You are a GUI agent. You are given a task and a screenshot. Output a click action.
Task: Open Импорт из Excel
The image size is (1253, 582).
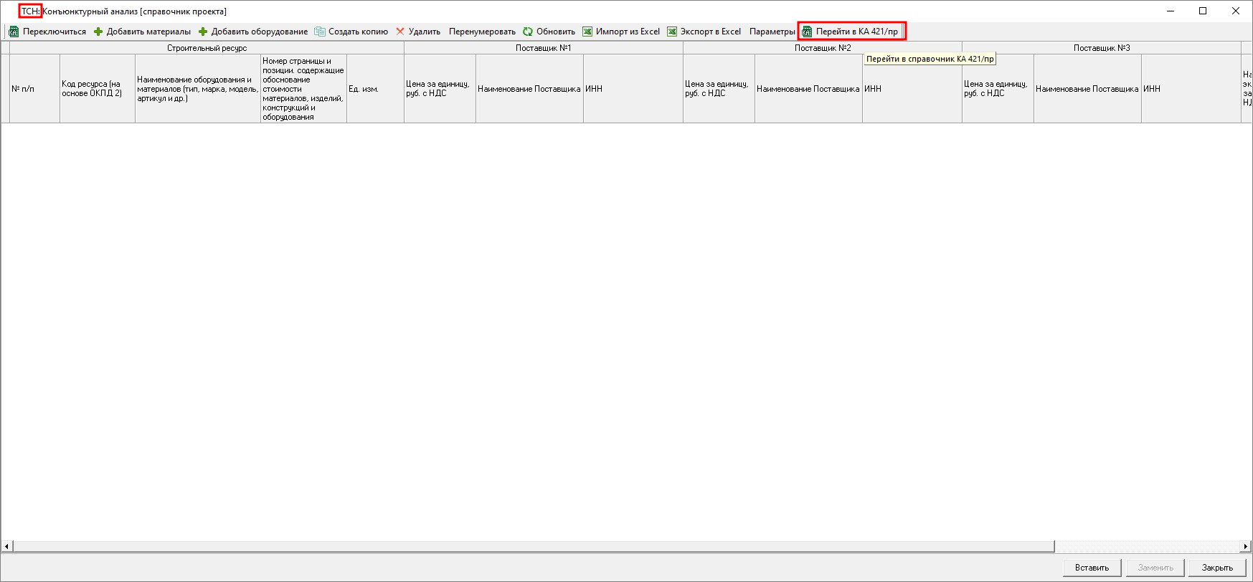tap(621, 32)
